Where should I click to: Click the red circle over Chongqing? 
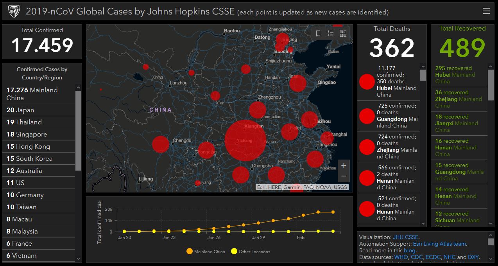206,150
